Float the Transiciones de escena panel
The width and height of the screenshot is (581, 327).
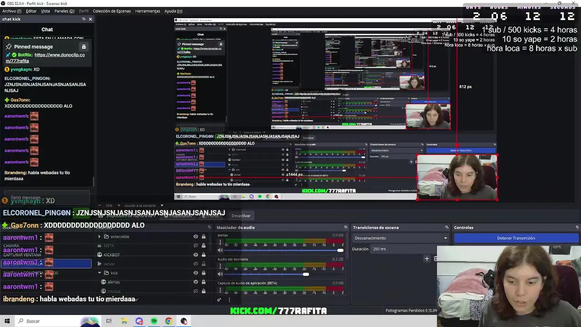click(447, 228)
